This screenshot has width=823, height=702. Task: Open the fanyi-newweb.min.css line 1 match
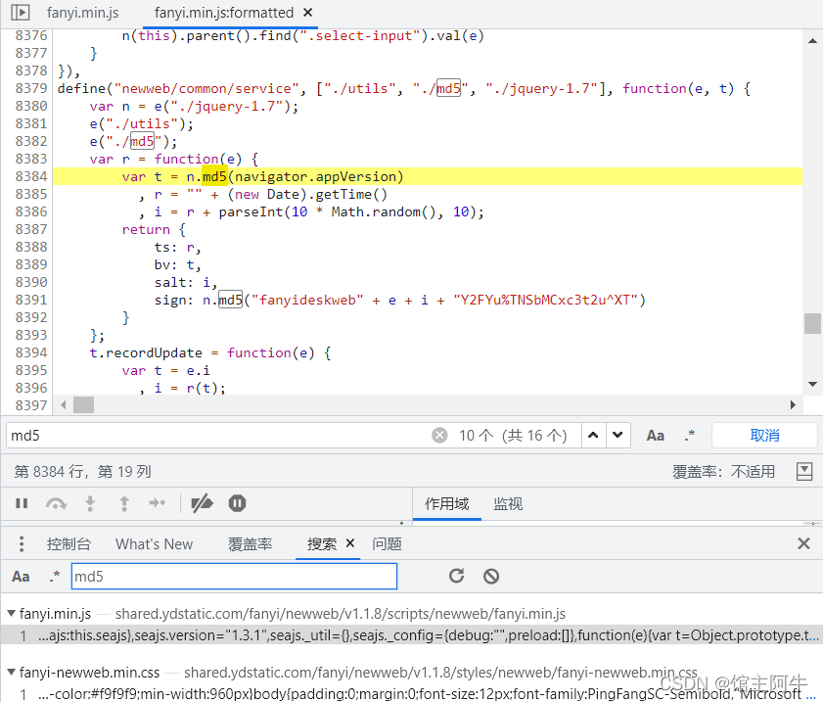click(411, 693)
